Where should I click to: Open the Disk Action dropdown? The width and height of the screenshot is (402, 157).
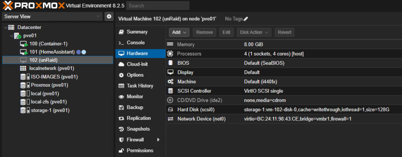[254, 32]
